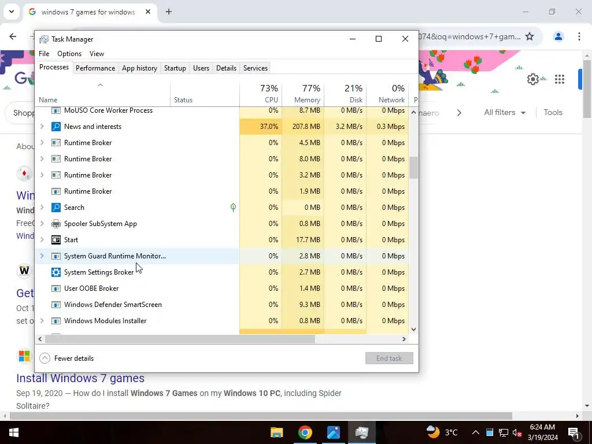This screenshot has width=592, height=444.
Task: Click the Windows Modules Installer icon
Action: pyautogui.click(x=56, y=321)
